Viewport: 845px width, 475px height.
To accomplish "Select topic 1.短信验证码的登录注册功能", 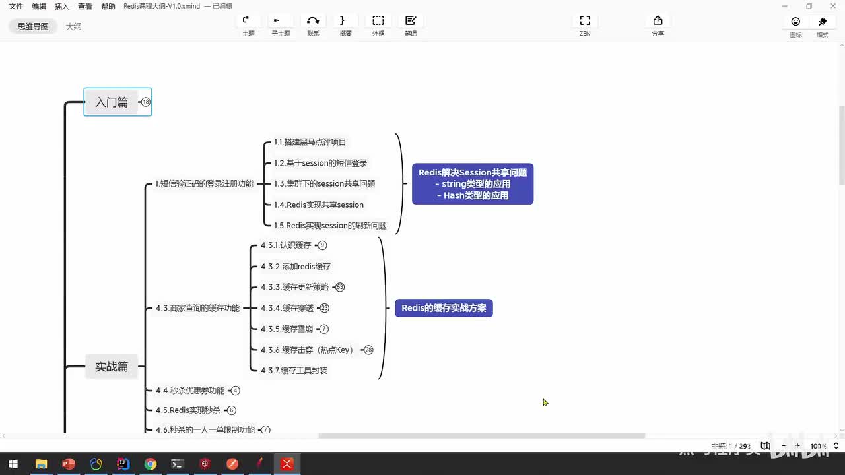I will (x=205, y=184).
